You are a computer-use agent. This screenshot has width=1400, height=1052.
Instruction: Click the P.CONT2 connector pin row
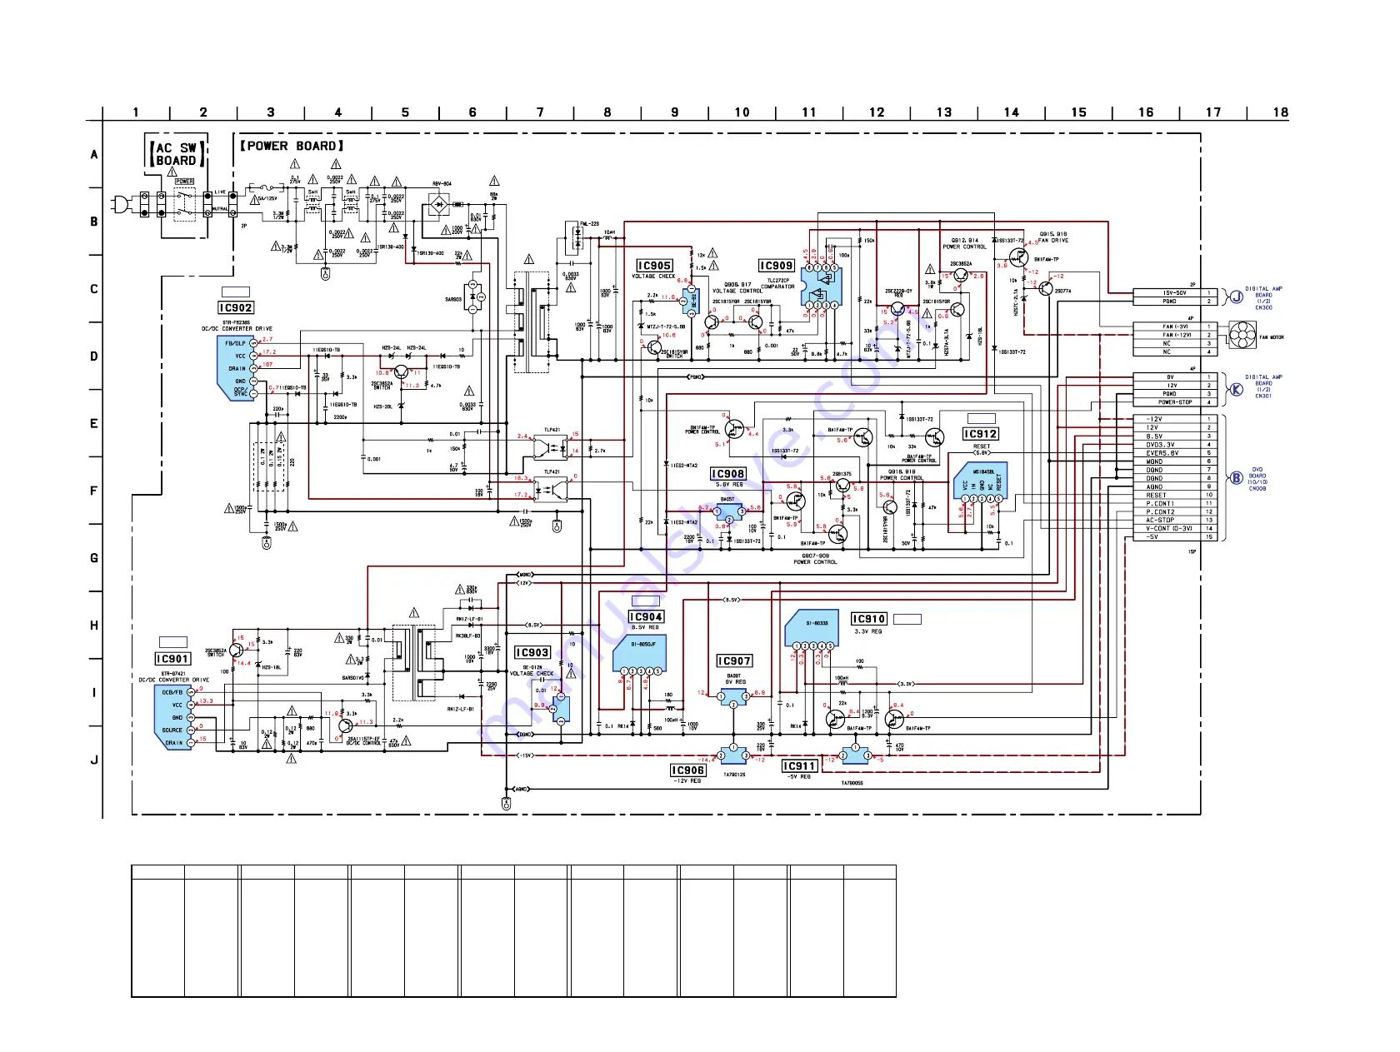pos(1175,511)
